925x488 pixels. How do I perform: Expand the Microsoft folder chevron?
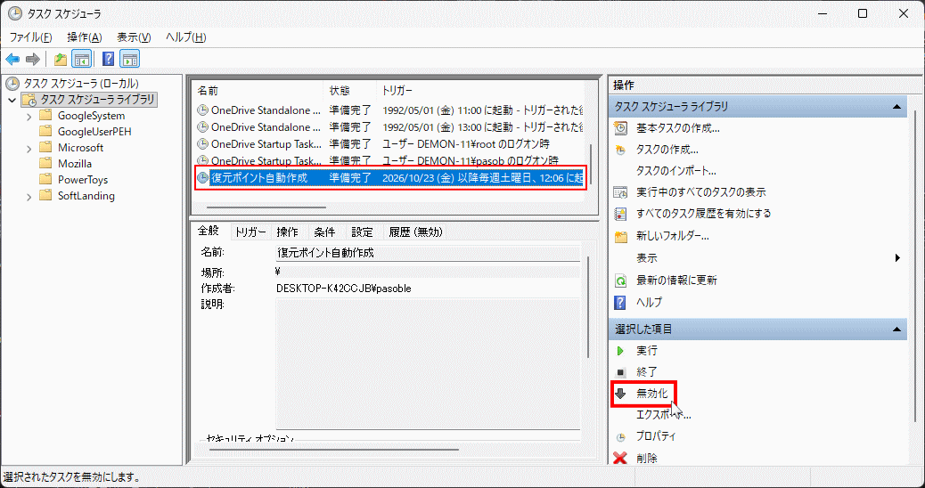pyautogui.click(x=29, y=148)
